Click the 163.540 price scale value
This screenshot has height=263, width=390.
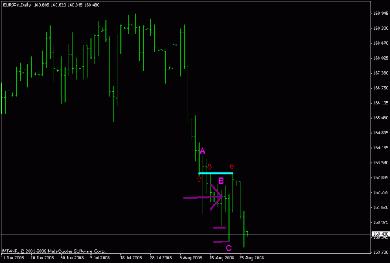pos(381,162)
